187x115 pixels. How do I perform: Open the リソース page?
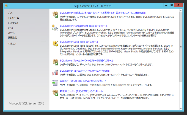coord(11,33)
